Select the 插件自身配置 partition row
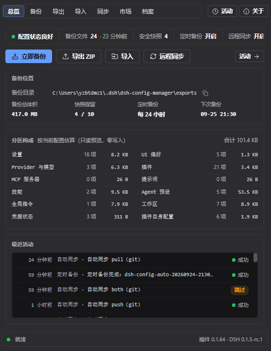 (x=199, y=217)
